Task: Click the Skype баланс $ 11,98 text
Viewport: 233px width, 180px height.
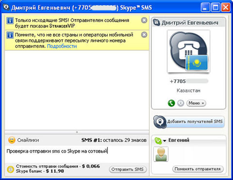Action: coord(40,171)
